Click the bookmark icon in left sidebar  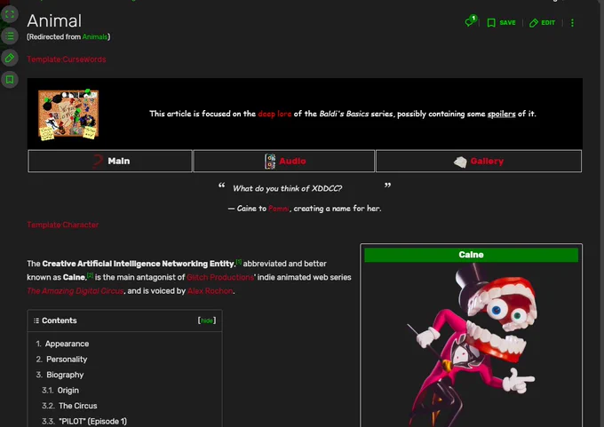(x=10, y=80)
